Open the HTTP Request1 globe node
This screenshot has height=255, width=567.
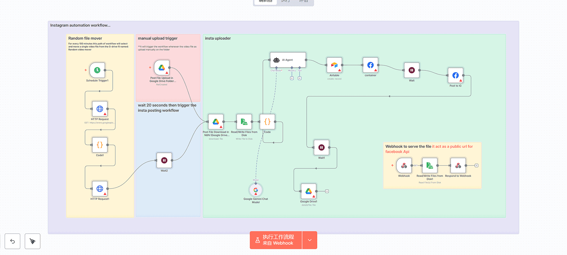[100, 189]
